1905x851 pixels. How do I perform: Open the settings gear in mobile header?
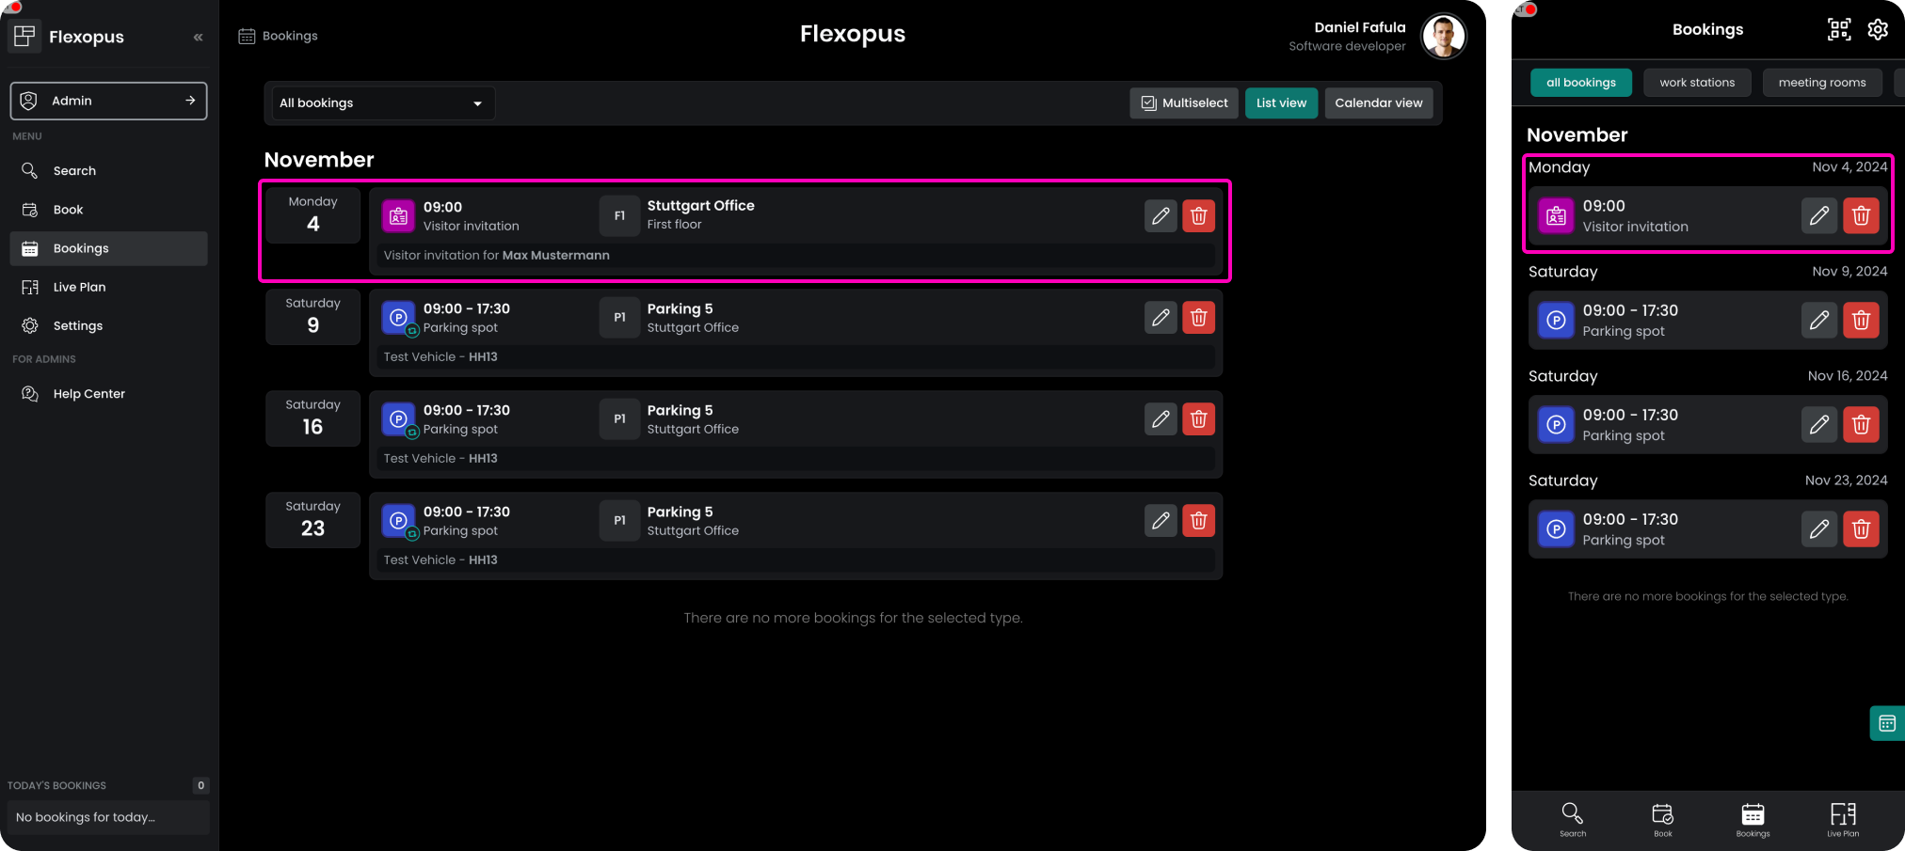pyautogui.click(x=1878, y=30)
